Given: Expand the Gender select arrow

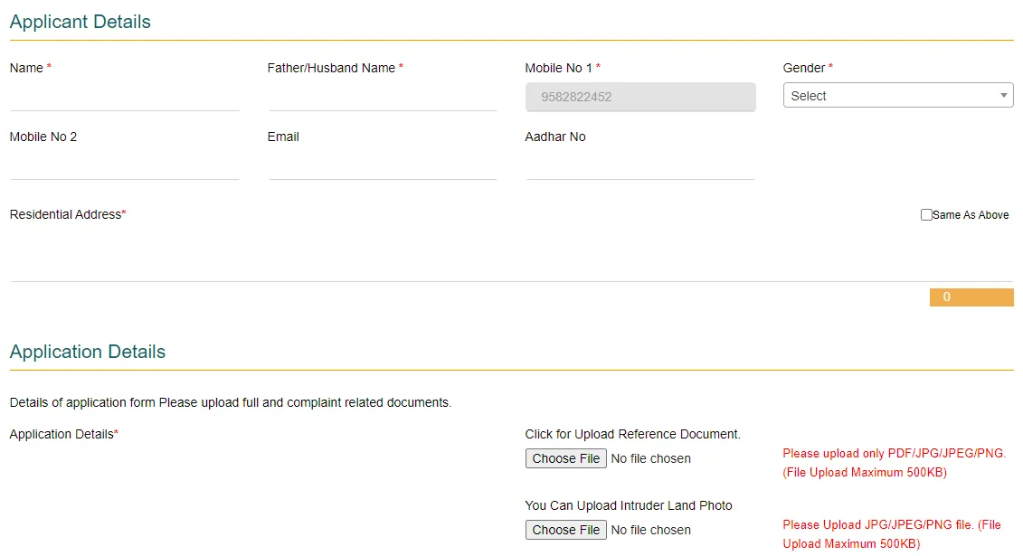Looking at the screenshot, I should 1003,95.
